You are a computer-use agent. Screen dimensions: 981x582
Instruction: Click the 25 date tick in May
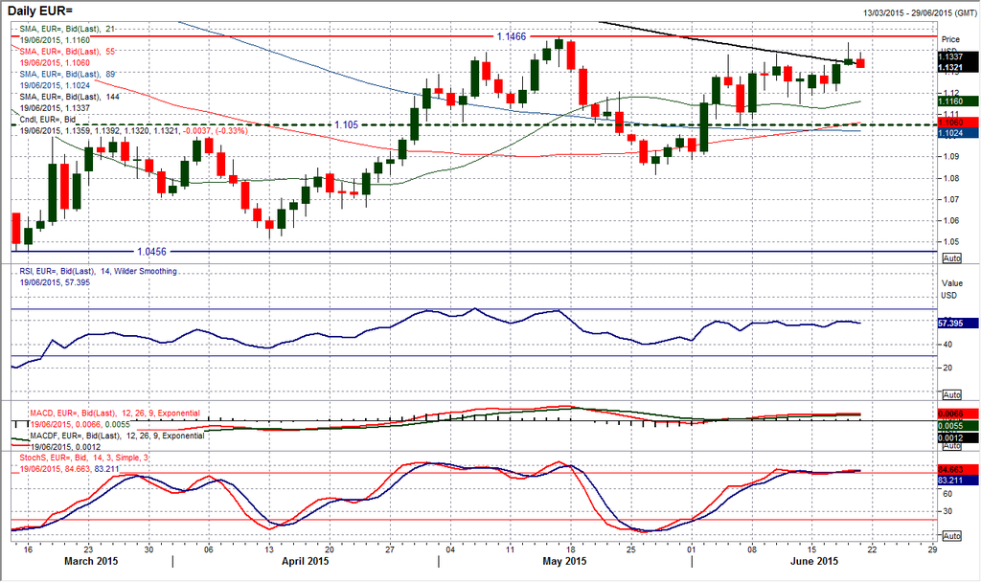[630, 549]
